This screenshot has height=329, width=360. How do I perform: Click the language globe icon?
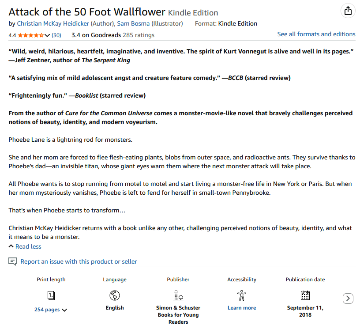115,295
